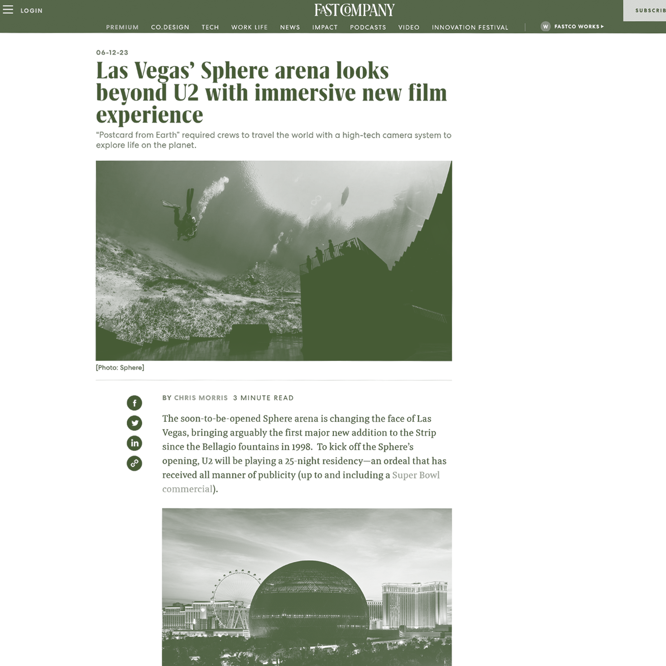
Task: Copy article link icon
Action: (135, 463)
